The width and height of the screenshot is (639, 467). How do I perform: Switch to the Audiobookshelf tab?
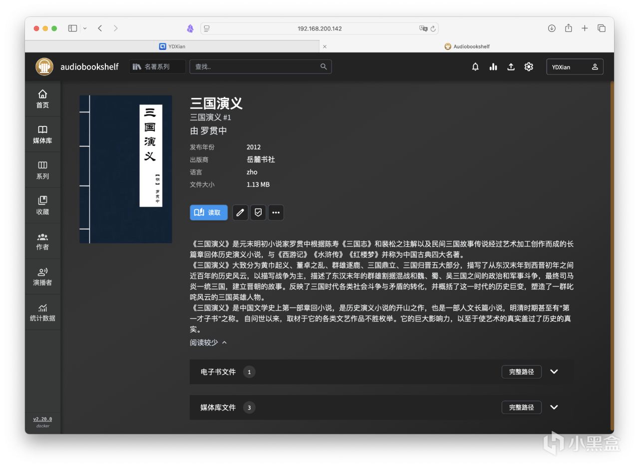coord(467,46)
